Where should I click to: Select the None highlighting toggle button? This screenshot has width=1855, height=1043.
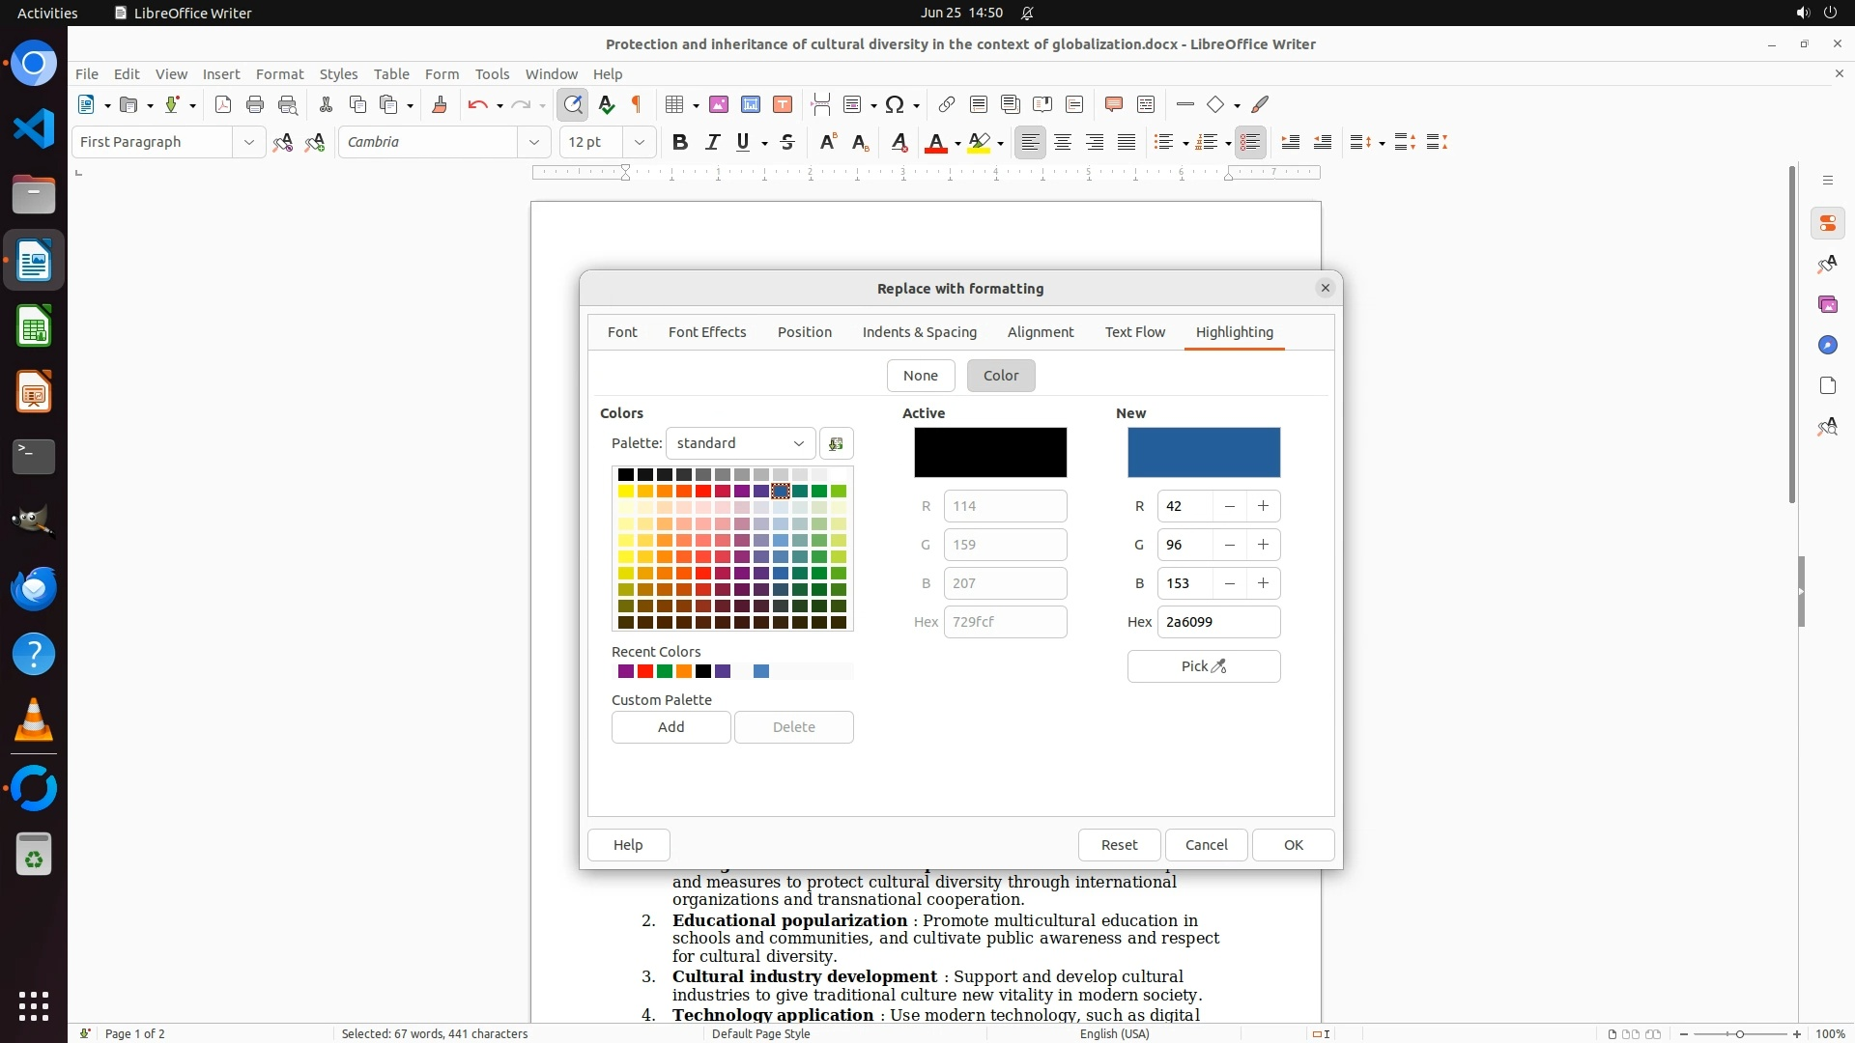(920, 376)
